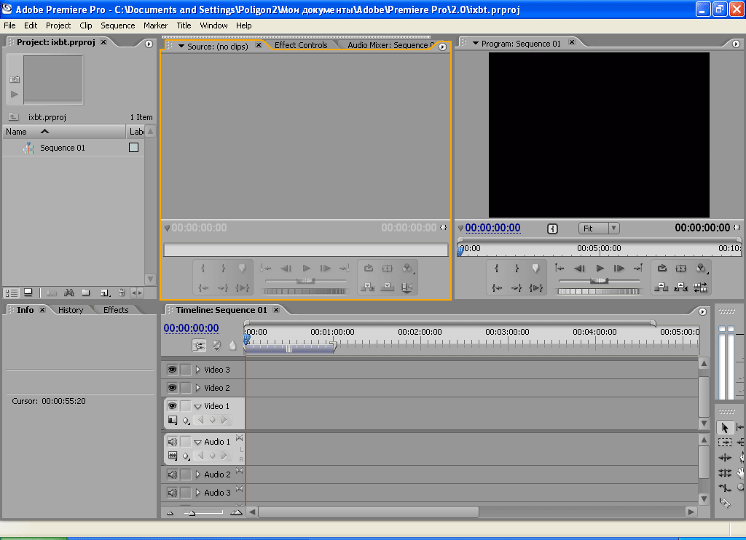The width and height of the screenshot is (746, 540).
Task: Click the Find binoculars icon in Project panel
Action: click(x=69, y=293)
